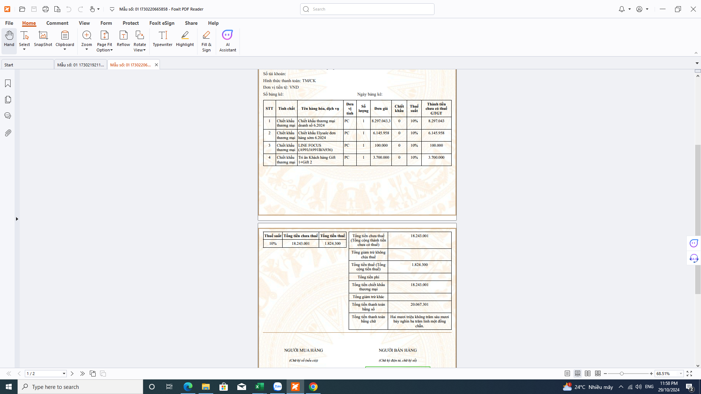
Task: Click the Open file folder icon
Action: point(22,9)
